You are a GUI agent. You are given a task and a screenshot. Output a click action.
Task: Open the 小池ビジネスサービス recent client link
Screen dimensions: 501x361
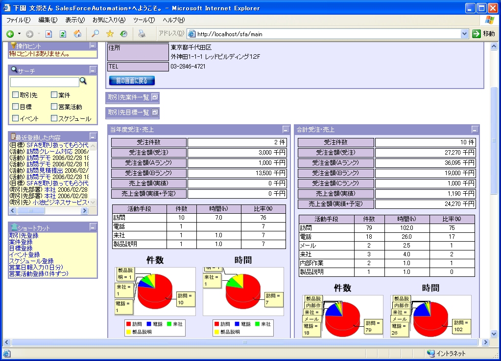pos(60,203)
